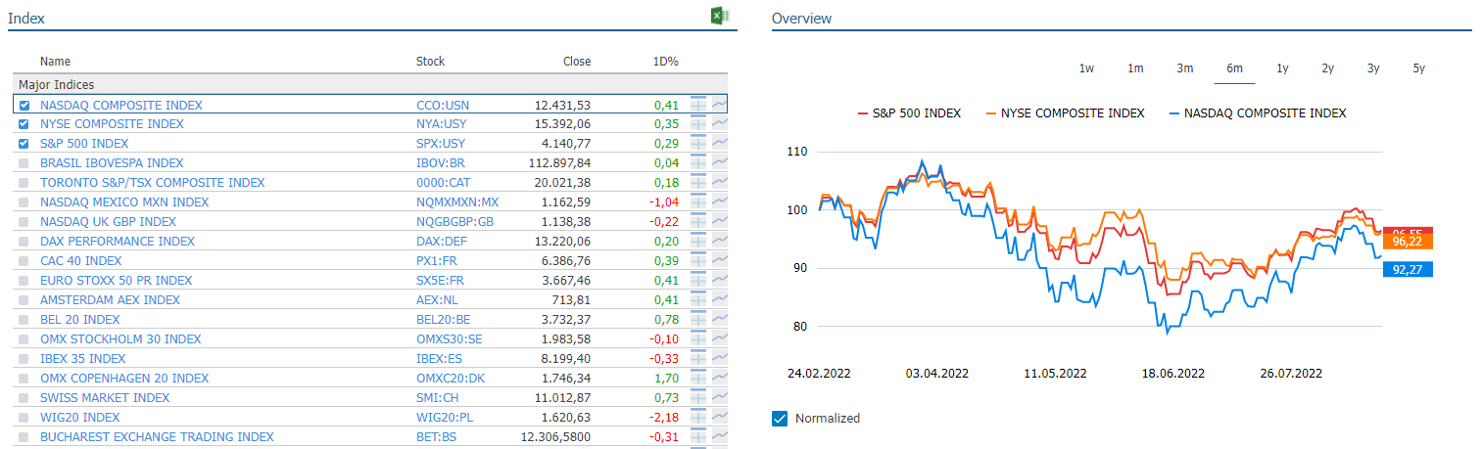Open details table icon for NASDAQ COMPOSITE INDEX

(x=698, y=104)
